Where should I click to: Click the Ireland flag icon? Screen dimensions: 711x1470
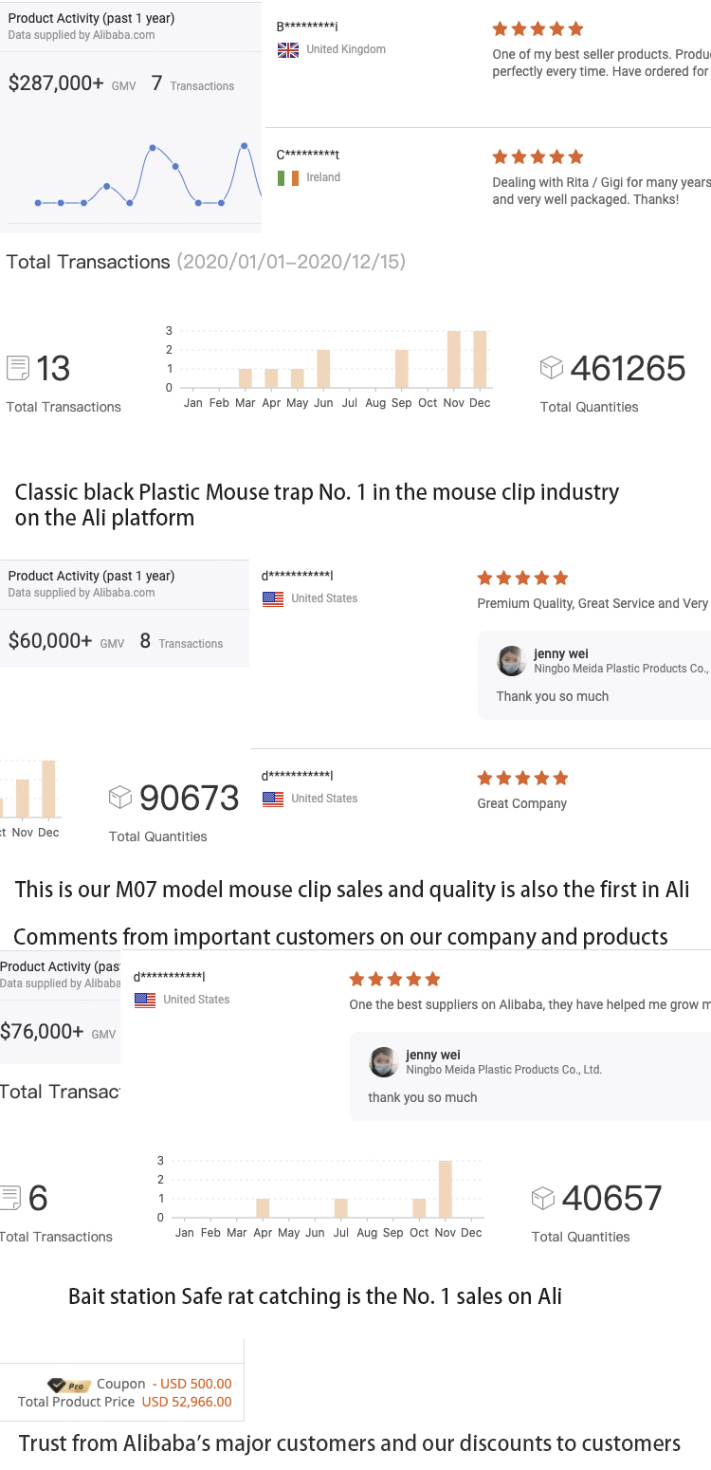(288, 178)
